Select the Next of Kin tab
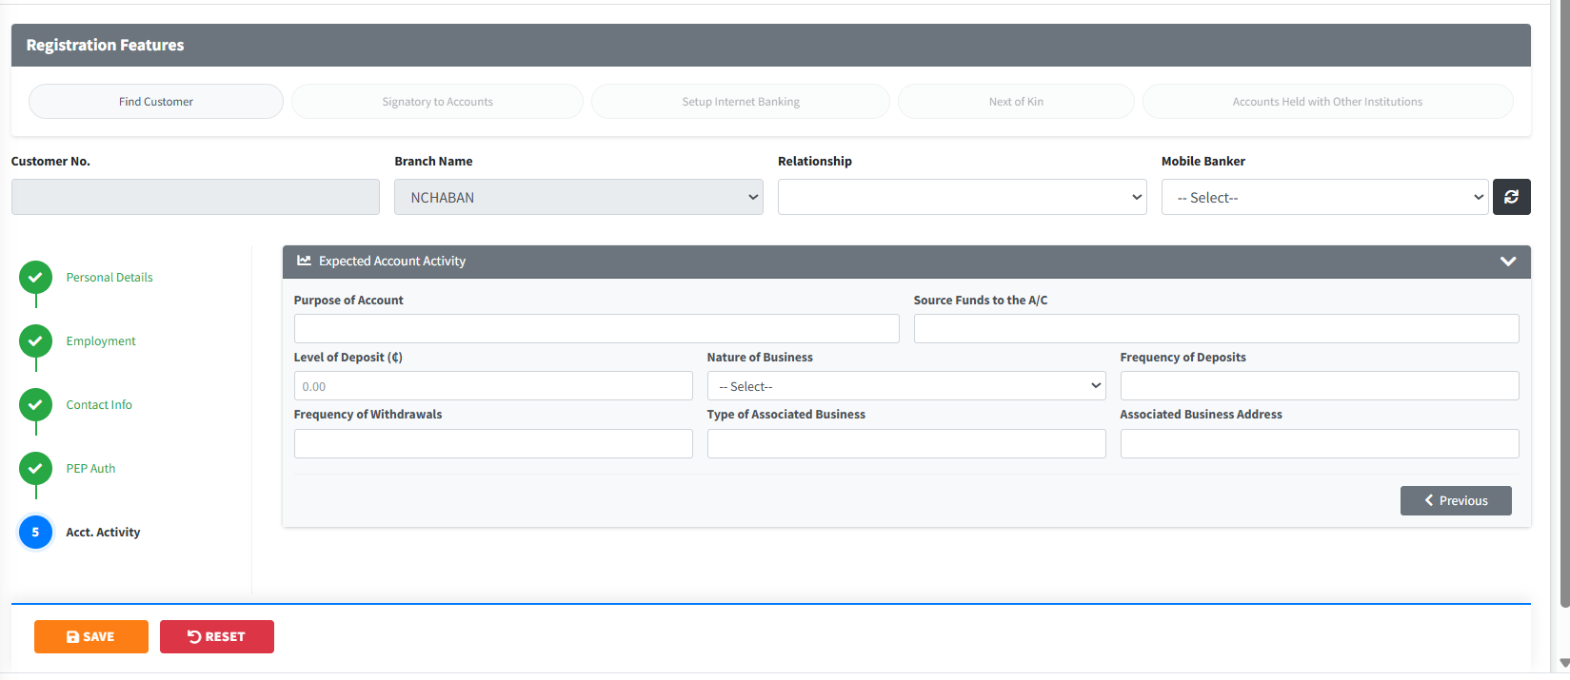The height and width of the screenshot is (680, 1570). [x=1016, y=102]
